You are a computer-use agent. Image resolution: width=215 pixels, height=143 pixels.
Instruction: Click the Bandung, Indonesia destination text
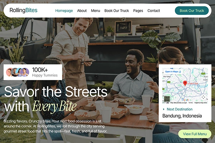182,116
